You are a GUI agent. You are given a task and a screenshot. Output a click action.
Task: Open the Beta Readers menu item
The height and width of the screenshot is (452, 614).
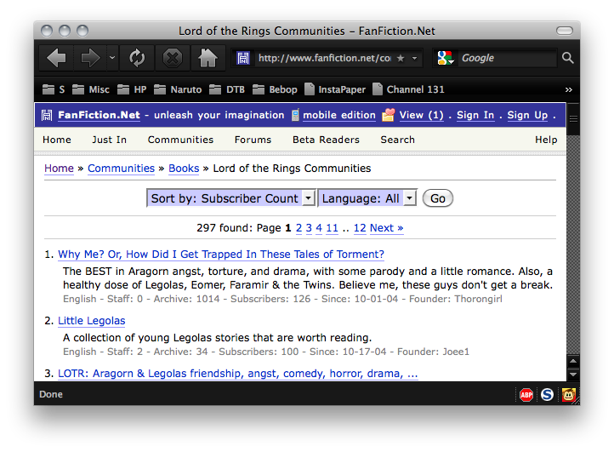pos(326,140)
